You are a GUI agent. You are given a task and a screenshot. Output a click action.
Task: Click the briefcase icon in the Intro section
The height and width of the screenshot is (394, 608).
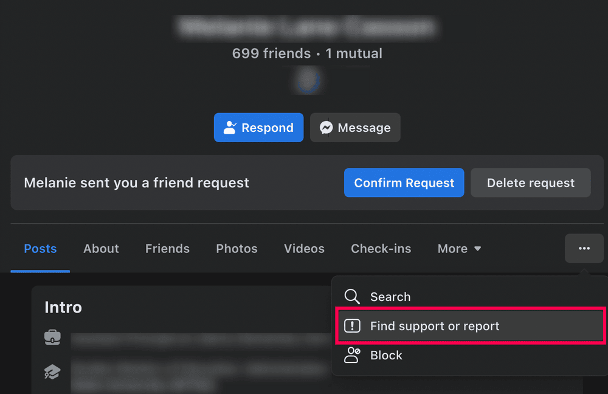point(52,337)
